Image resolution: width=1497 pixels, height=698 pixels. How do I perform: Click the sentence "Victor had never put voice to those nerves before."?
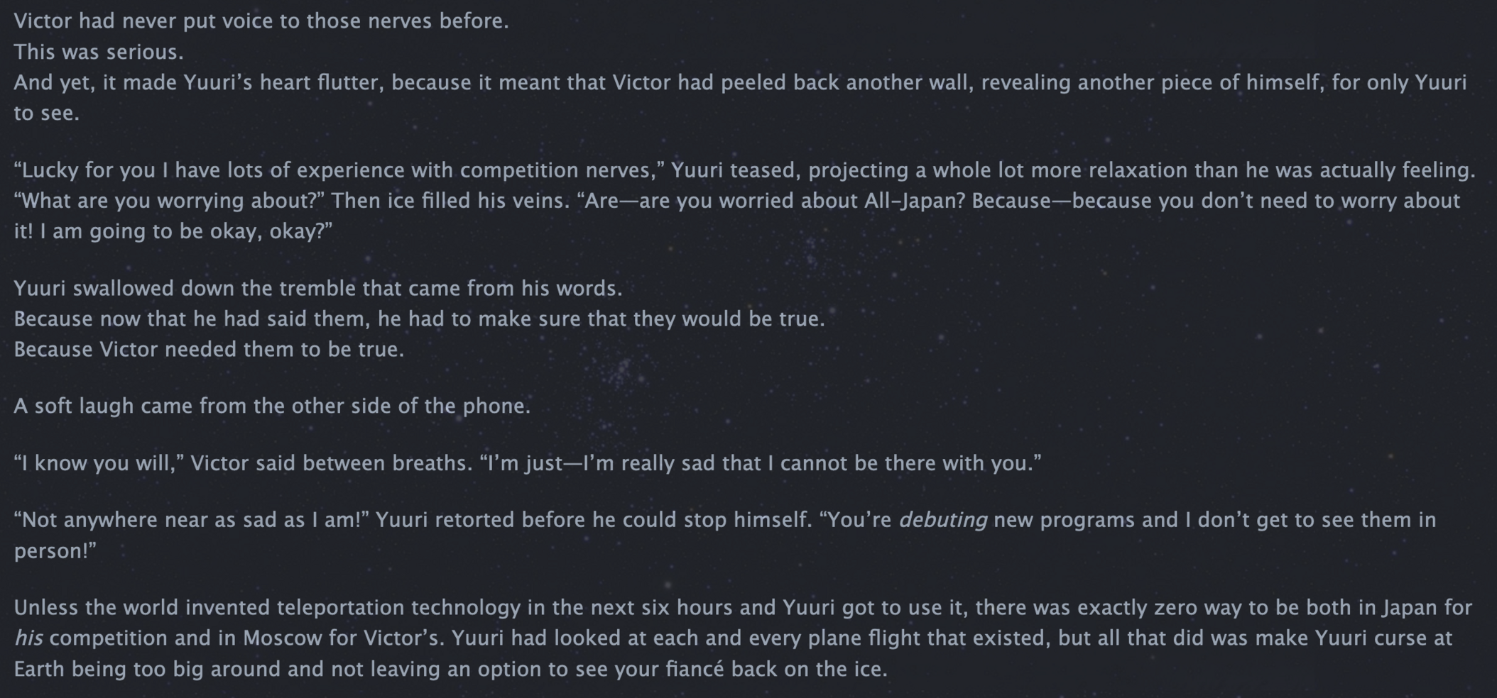(x=261, y=21)
